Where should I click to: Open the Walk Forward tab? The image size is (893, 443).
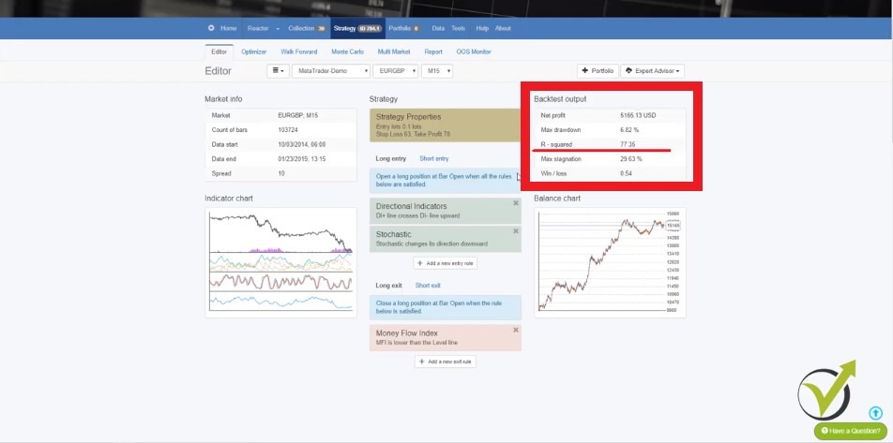pos(298,52)
